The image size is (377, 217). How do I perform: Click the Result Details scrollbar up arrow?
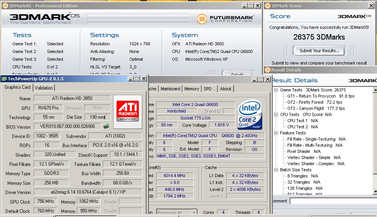[x=375, y=90]
